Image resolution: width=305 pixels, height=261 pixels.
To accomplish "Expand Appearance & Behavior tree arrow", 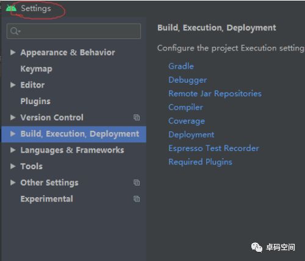I will point(13,52).
